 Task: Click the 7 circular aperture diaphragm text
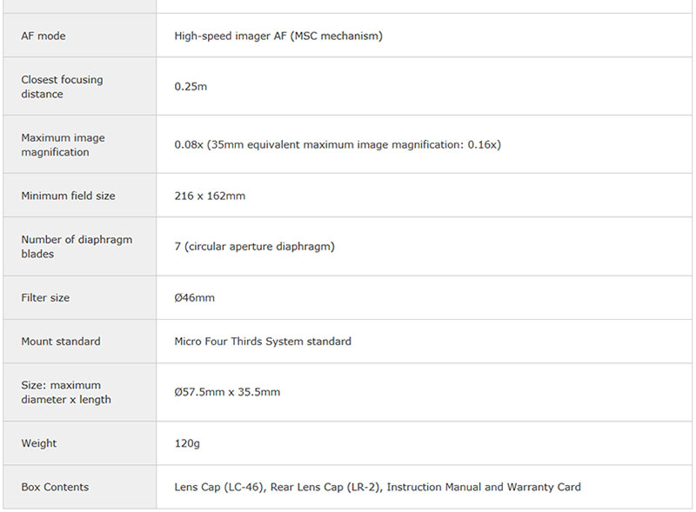pos(254,246)
